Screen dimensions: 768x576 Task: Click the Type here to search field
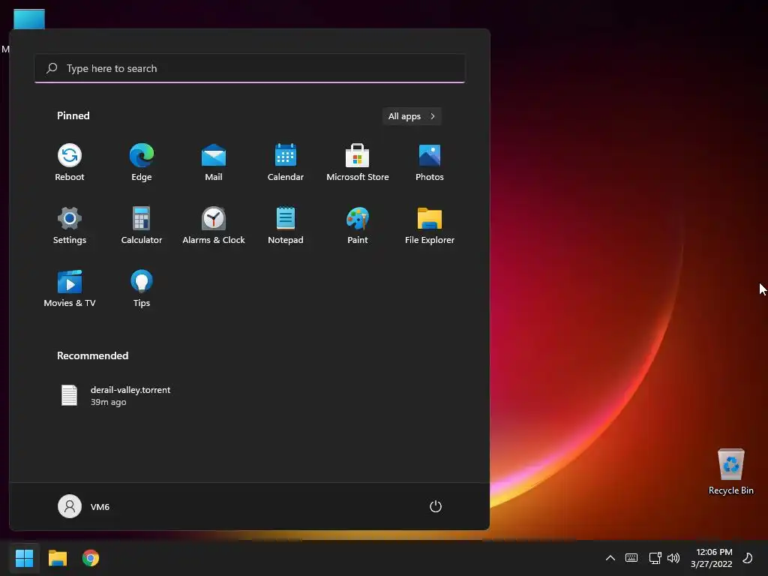click(250, 68)
